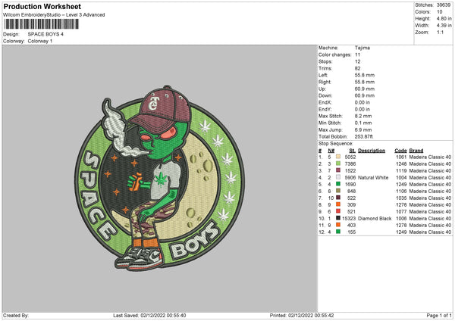Viewport: 455px width, 321px height.
Task: Pick the green swatch beside 155 stitches
Action: (338, 232)
